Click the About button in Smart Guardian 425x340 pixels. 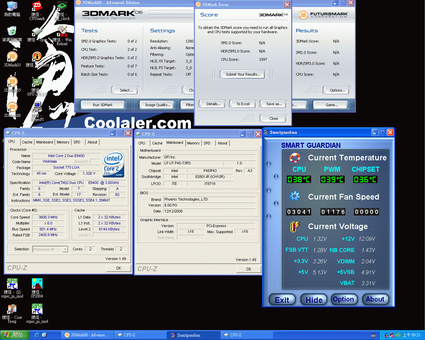[x=375, y=299]
